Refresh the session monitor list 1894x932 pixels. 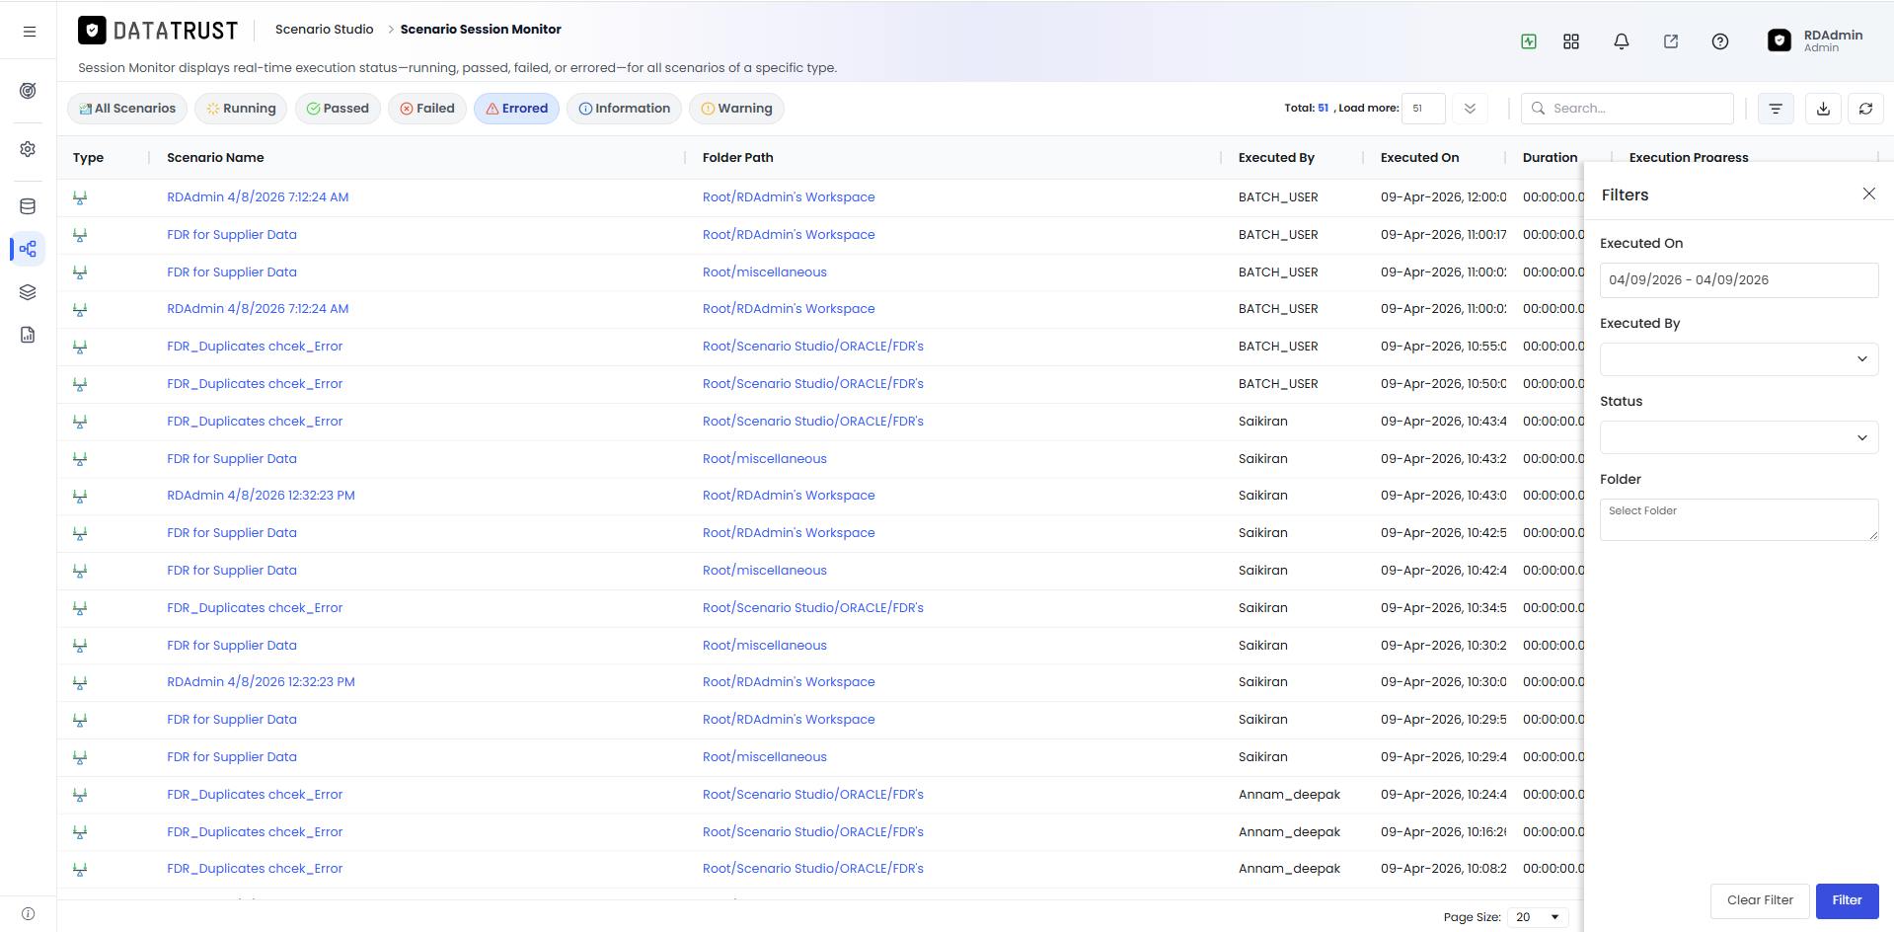click(x=1865, y=109)
